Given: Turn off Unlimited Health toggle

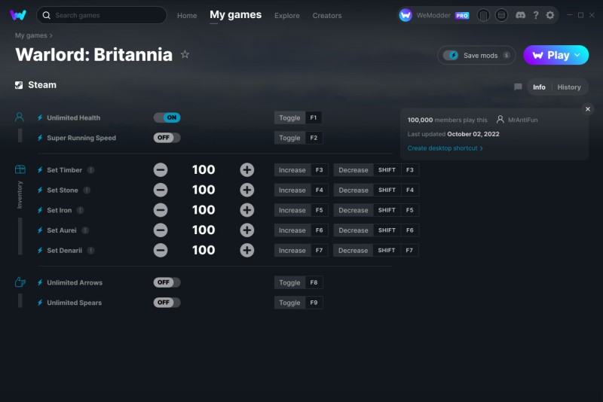Looking at the screenshot, I should point(167,117).
